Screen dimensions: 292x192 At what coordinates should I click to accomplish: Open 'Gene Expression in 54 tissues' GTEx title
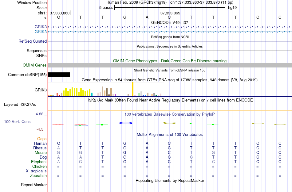tap(170, 80)
